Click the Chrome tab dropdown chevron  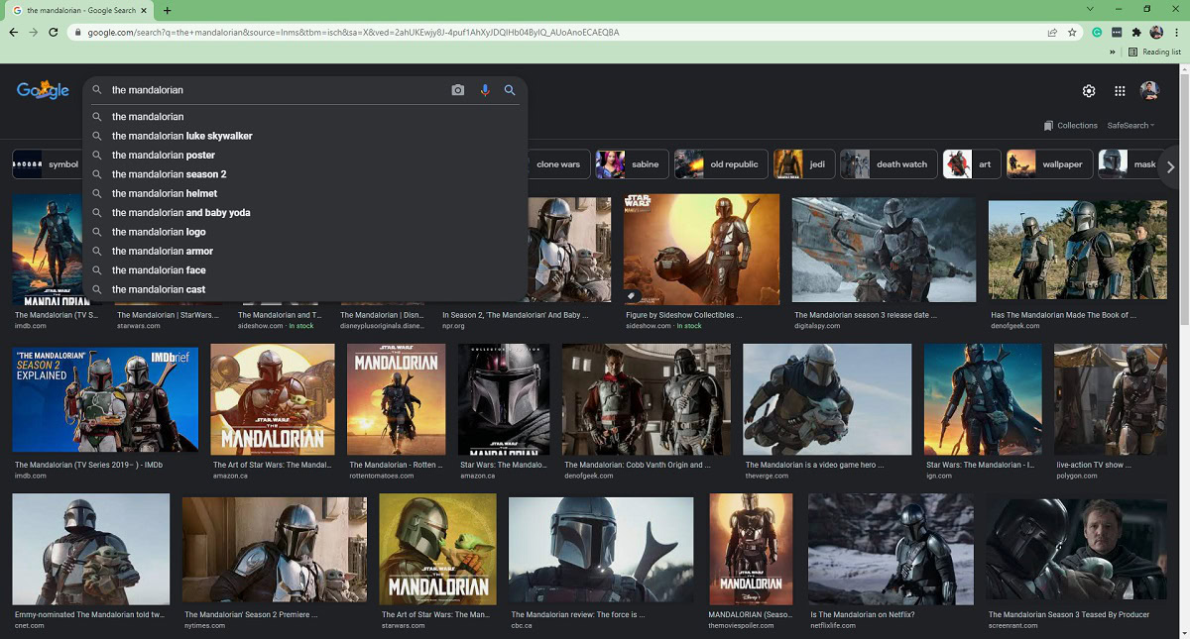[x=1090, y=8]
